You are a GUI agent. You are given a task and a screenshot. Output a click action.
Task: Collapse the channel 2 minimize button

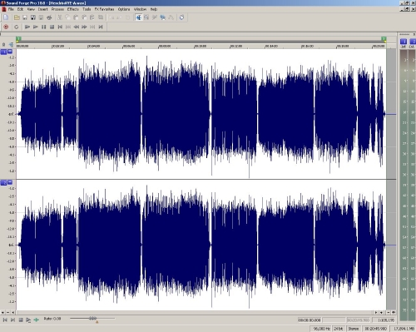point(10,182)
